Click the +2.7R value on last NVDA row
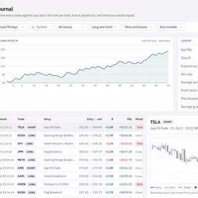198x198 pixels. tap(109, 193)
